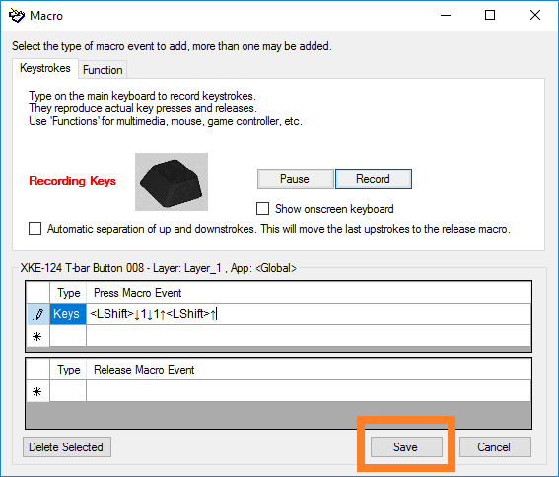Image resolution: width=559 pixels, height=477 pixels.
Task: Select the Keys type cell
Action: coord(68,314)
